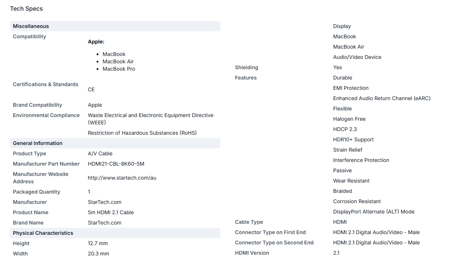This screenshot has width=460, height=258.
Task: Click the Cable Type label
Action: (249, 222)
